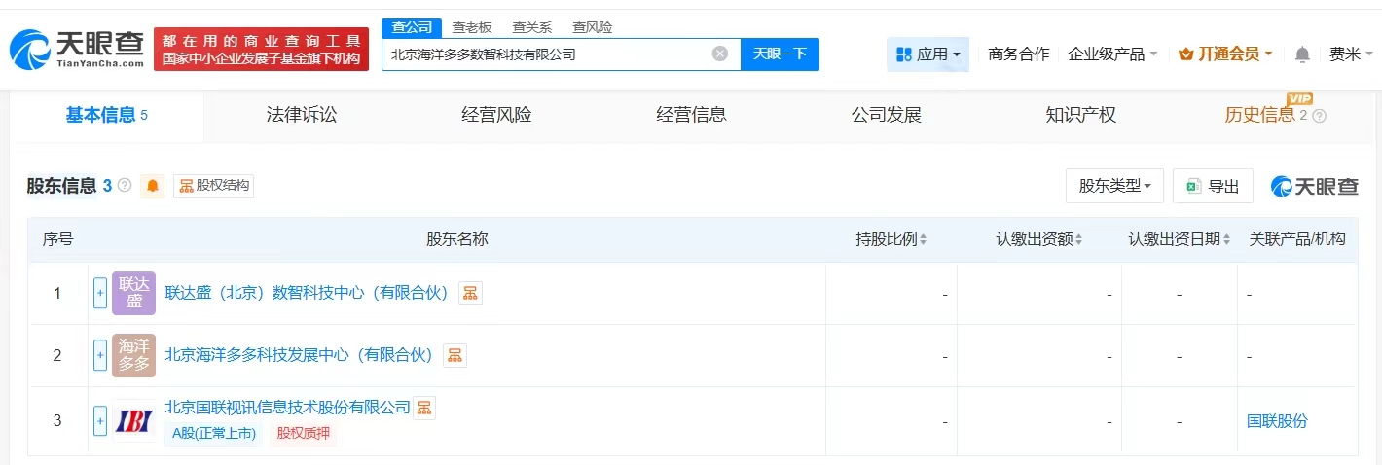Click the A股(正常上市) tag
The width and height of the screenshot is (1382, 465).
214,434
